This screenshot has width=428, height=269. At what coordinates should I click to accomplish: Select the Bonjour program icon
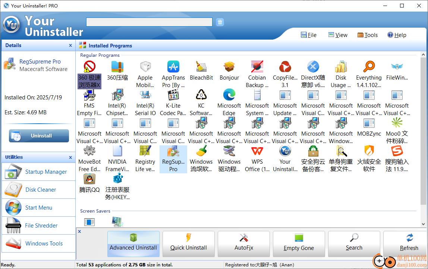[229, 67]
